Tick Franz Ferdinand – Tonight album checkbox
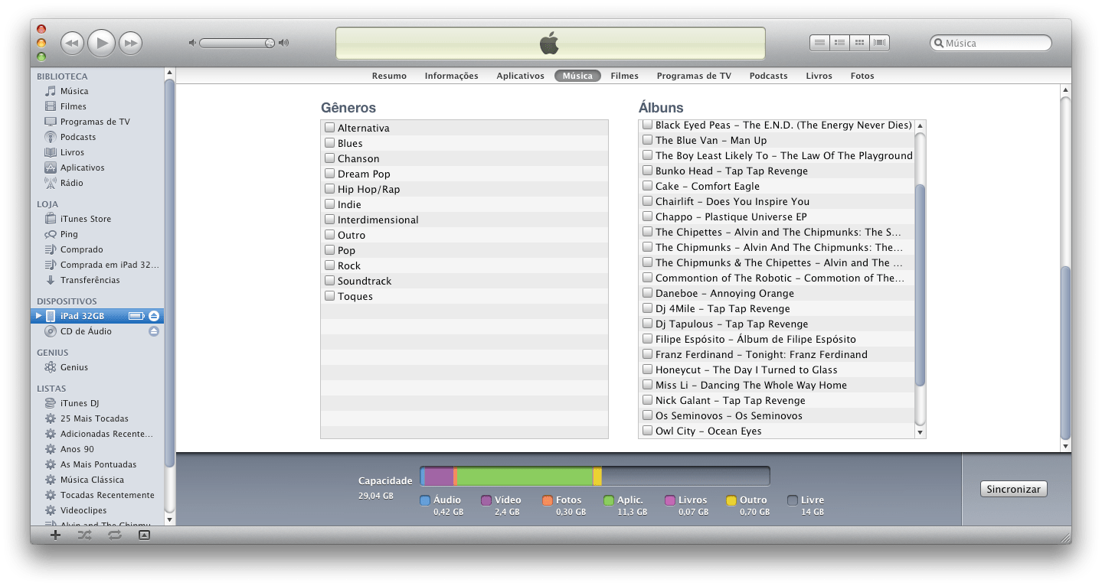This screenshot has width=1102, height=586. [647, 354]
